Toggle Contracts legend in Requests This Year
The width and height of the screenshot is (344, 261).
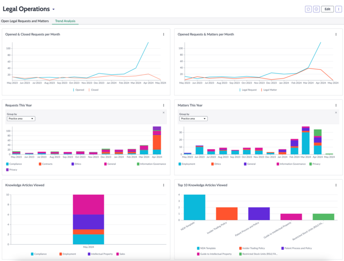[46, 164]
